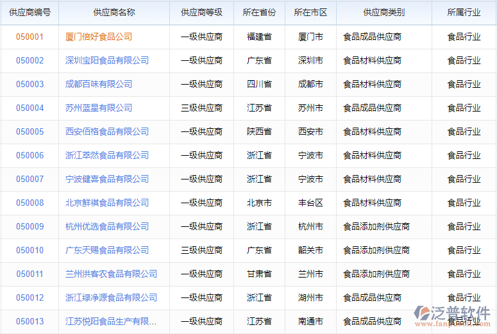Select supplier number 050009

(29, 226)
